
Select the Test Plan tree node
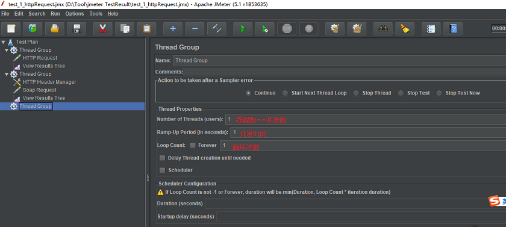(27, 42)
